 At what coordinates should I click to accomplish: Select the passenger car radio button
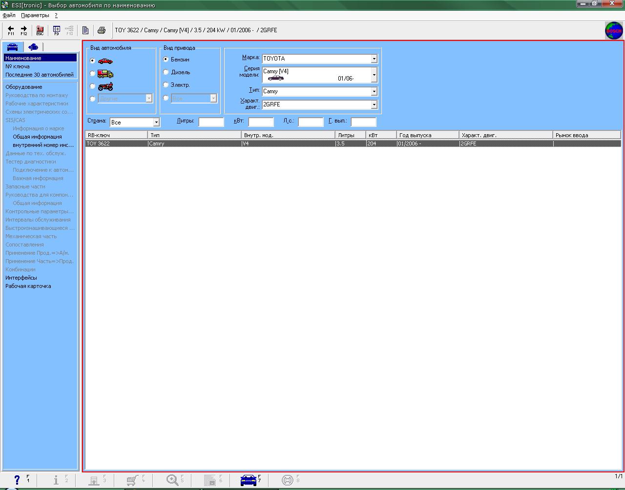[x=93, y=61]
